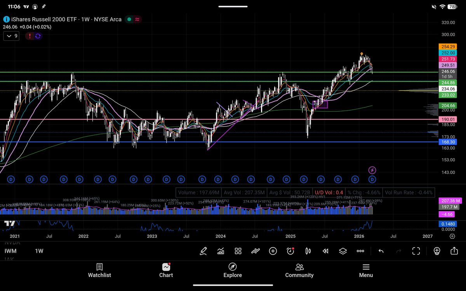Collapse the 9 indicators legend chevron
This screenshot has height=291, width=466.
tap(12, 36)
